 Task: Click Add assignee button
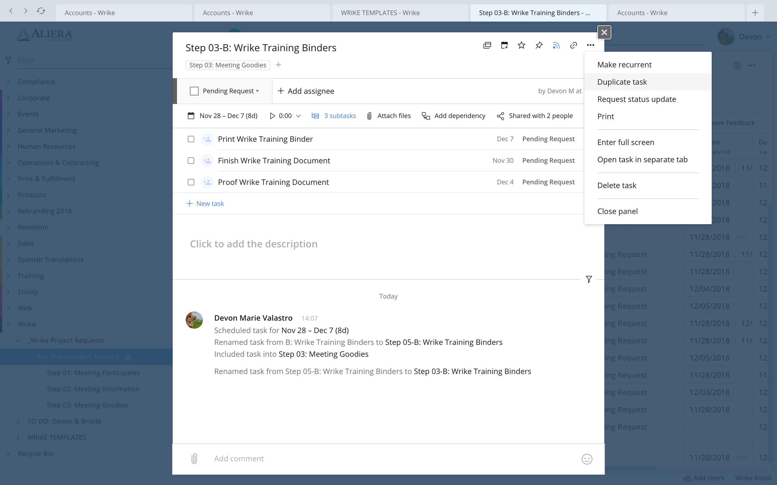click(x=306, y=91)
